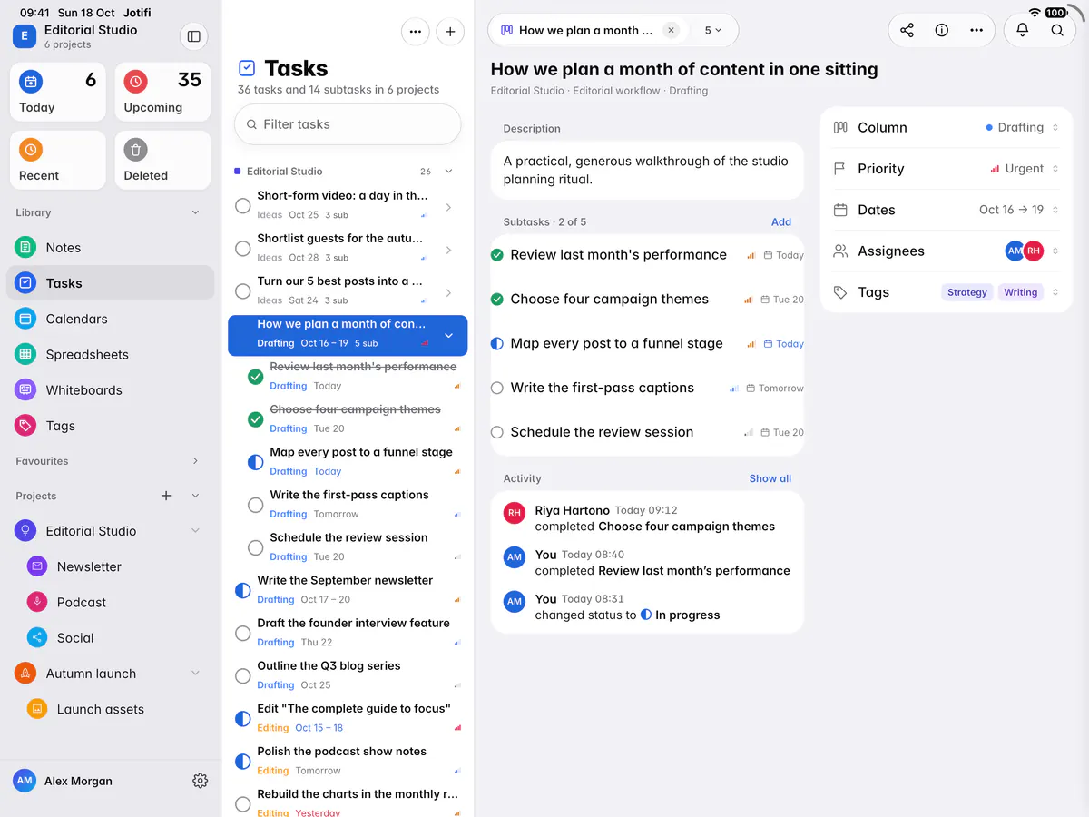This screenshot has height=817, width=1089.
Task: Toggle the sidebar panel icon
Action: (192, 36)
